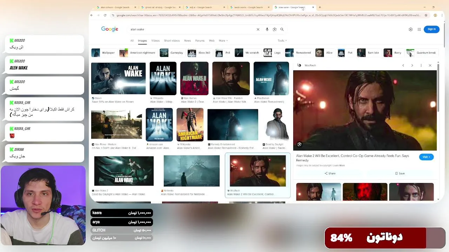Image resolution: width=449 pixels, height=252 pixels.
Task: Start voice search with the microphone icon
Action: click(x=267, y=29)
